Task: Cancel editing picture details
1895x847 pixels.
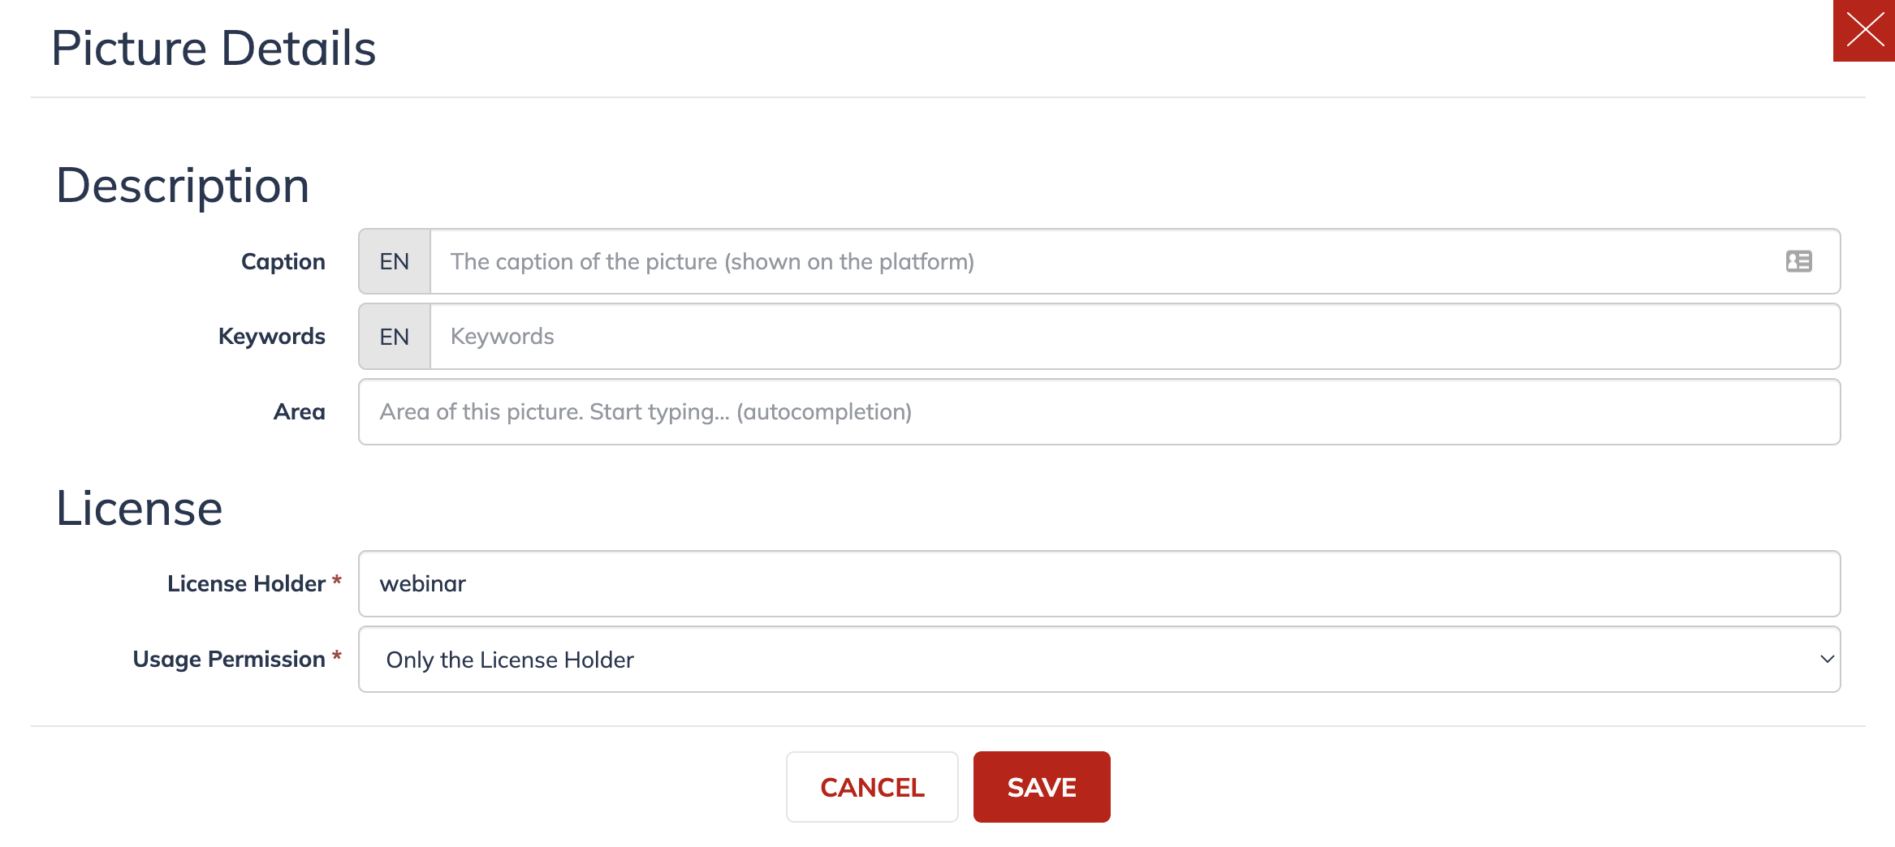Action: click(872, 787)
